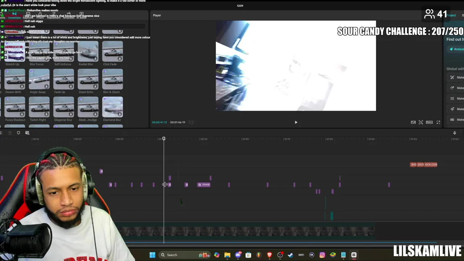Open fullscreen preview in the Player
This screenshot has height=261, width=464.
coord(438,123)
